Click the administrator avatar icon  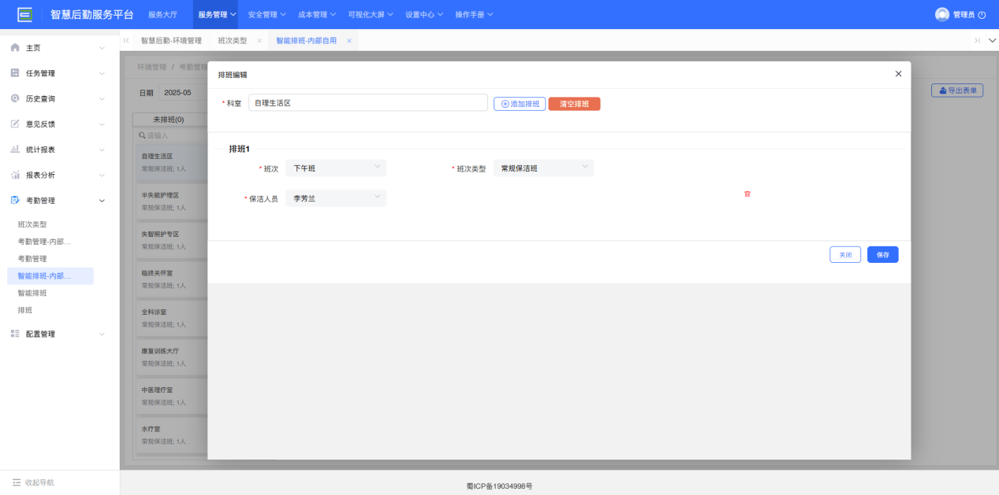tap(942, 14)
